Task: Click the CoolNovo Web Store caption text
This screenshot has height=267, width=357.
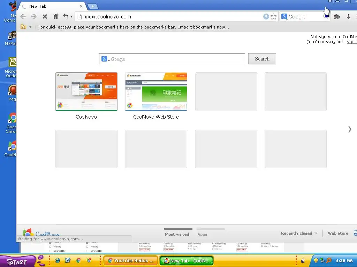Action: (x=156, y=117)
